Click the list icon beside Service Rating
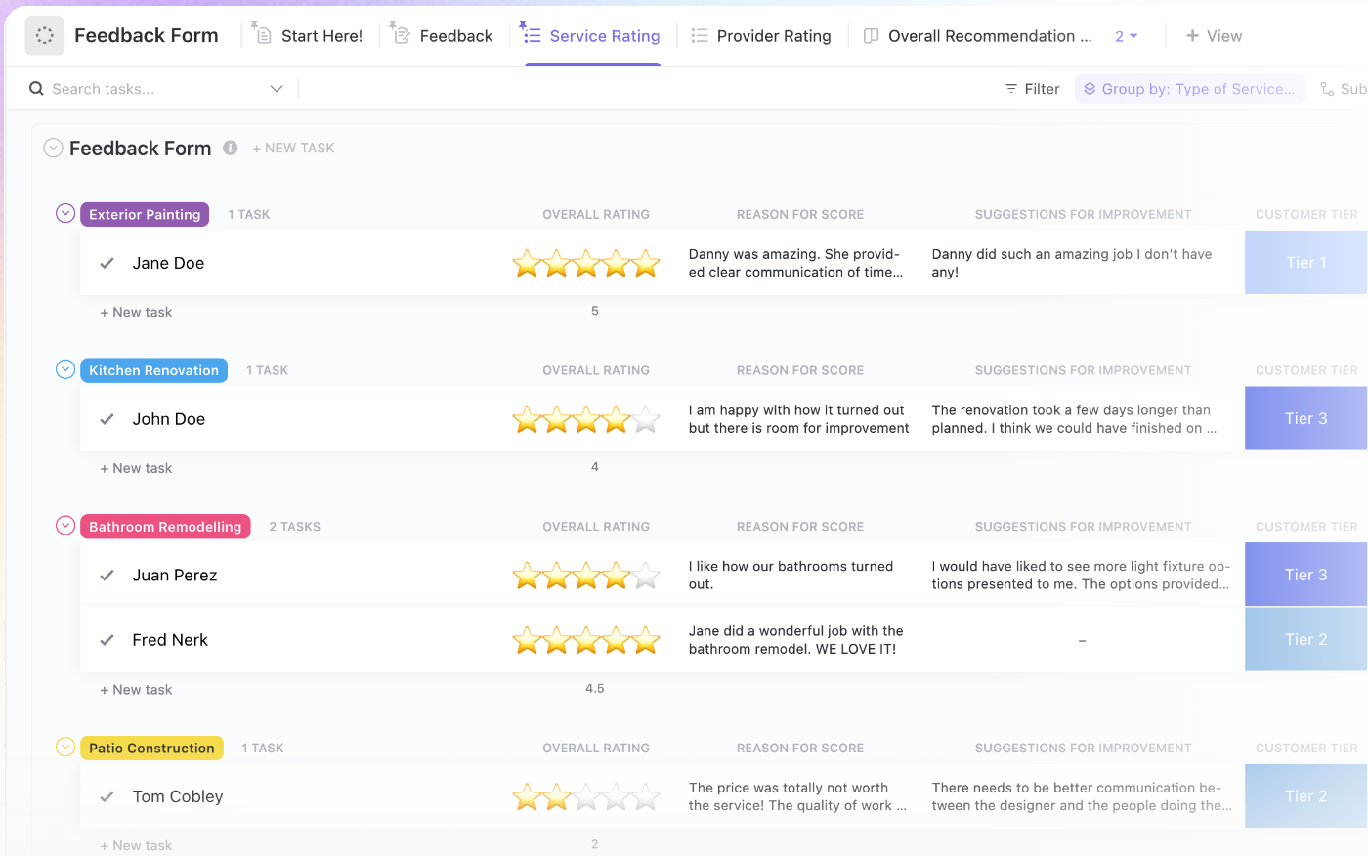This screenshot has width=1368, height=856. click(531, 34)
